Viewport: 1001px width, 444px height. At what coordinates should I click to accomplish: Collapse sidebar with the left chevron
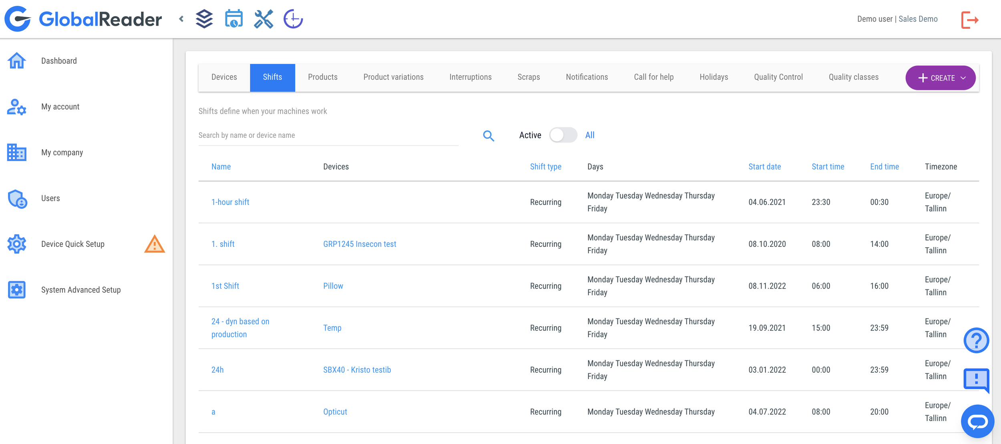pyautogui.click(x=181, y=19)
